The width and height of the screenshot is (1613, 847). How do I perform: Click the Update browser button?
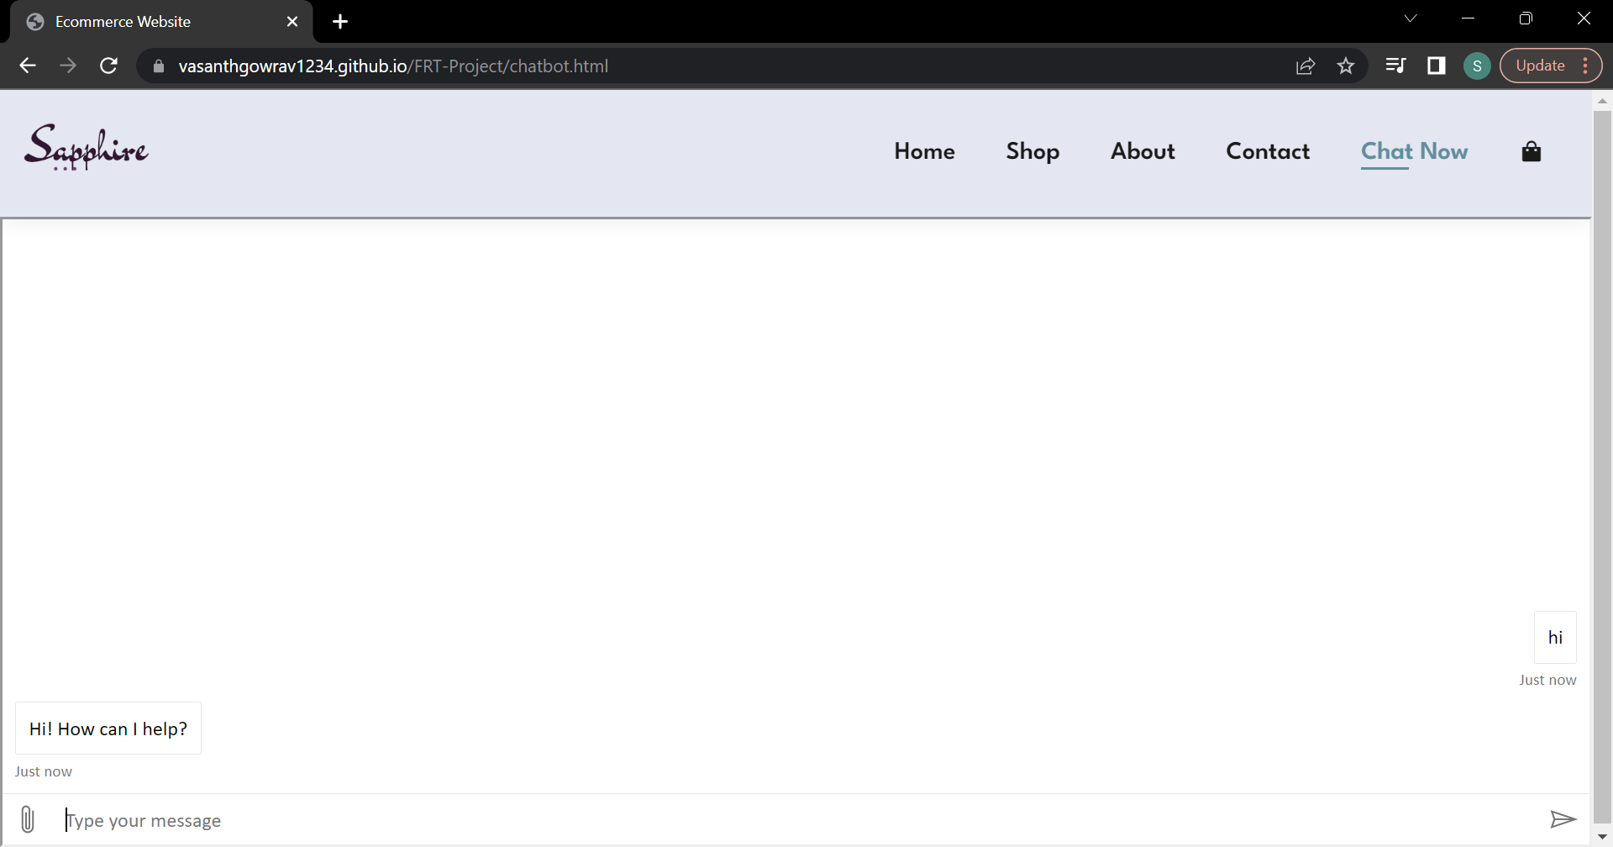pyautogui.click(x=1541, y=66)
